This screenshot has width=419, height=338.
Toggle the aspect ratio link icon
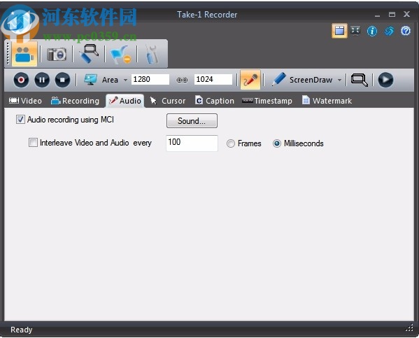182,80
